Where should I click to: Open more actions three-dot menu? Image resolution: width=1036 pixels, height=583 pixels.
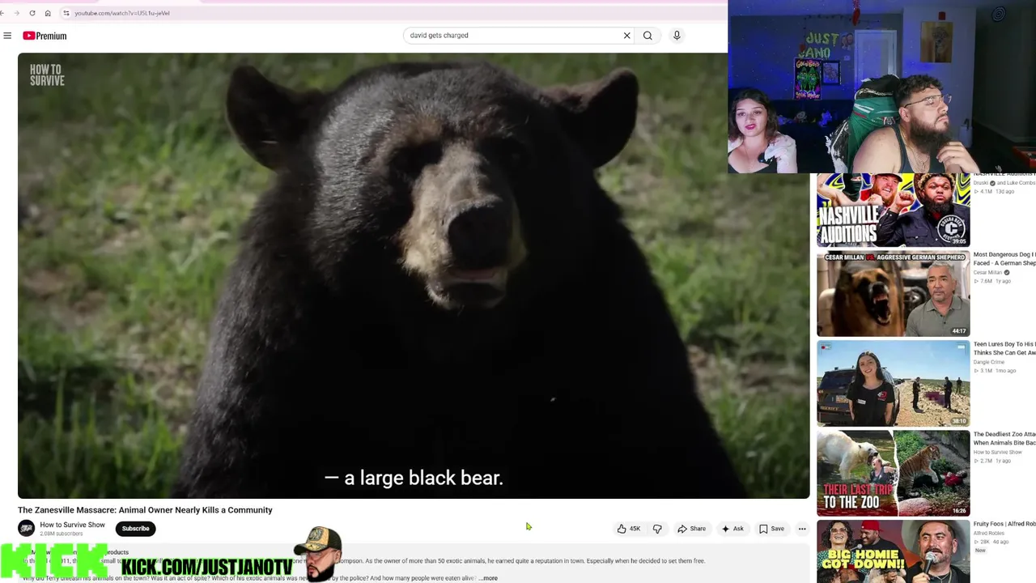pyautogui.click(x=802, y=529)
